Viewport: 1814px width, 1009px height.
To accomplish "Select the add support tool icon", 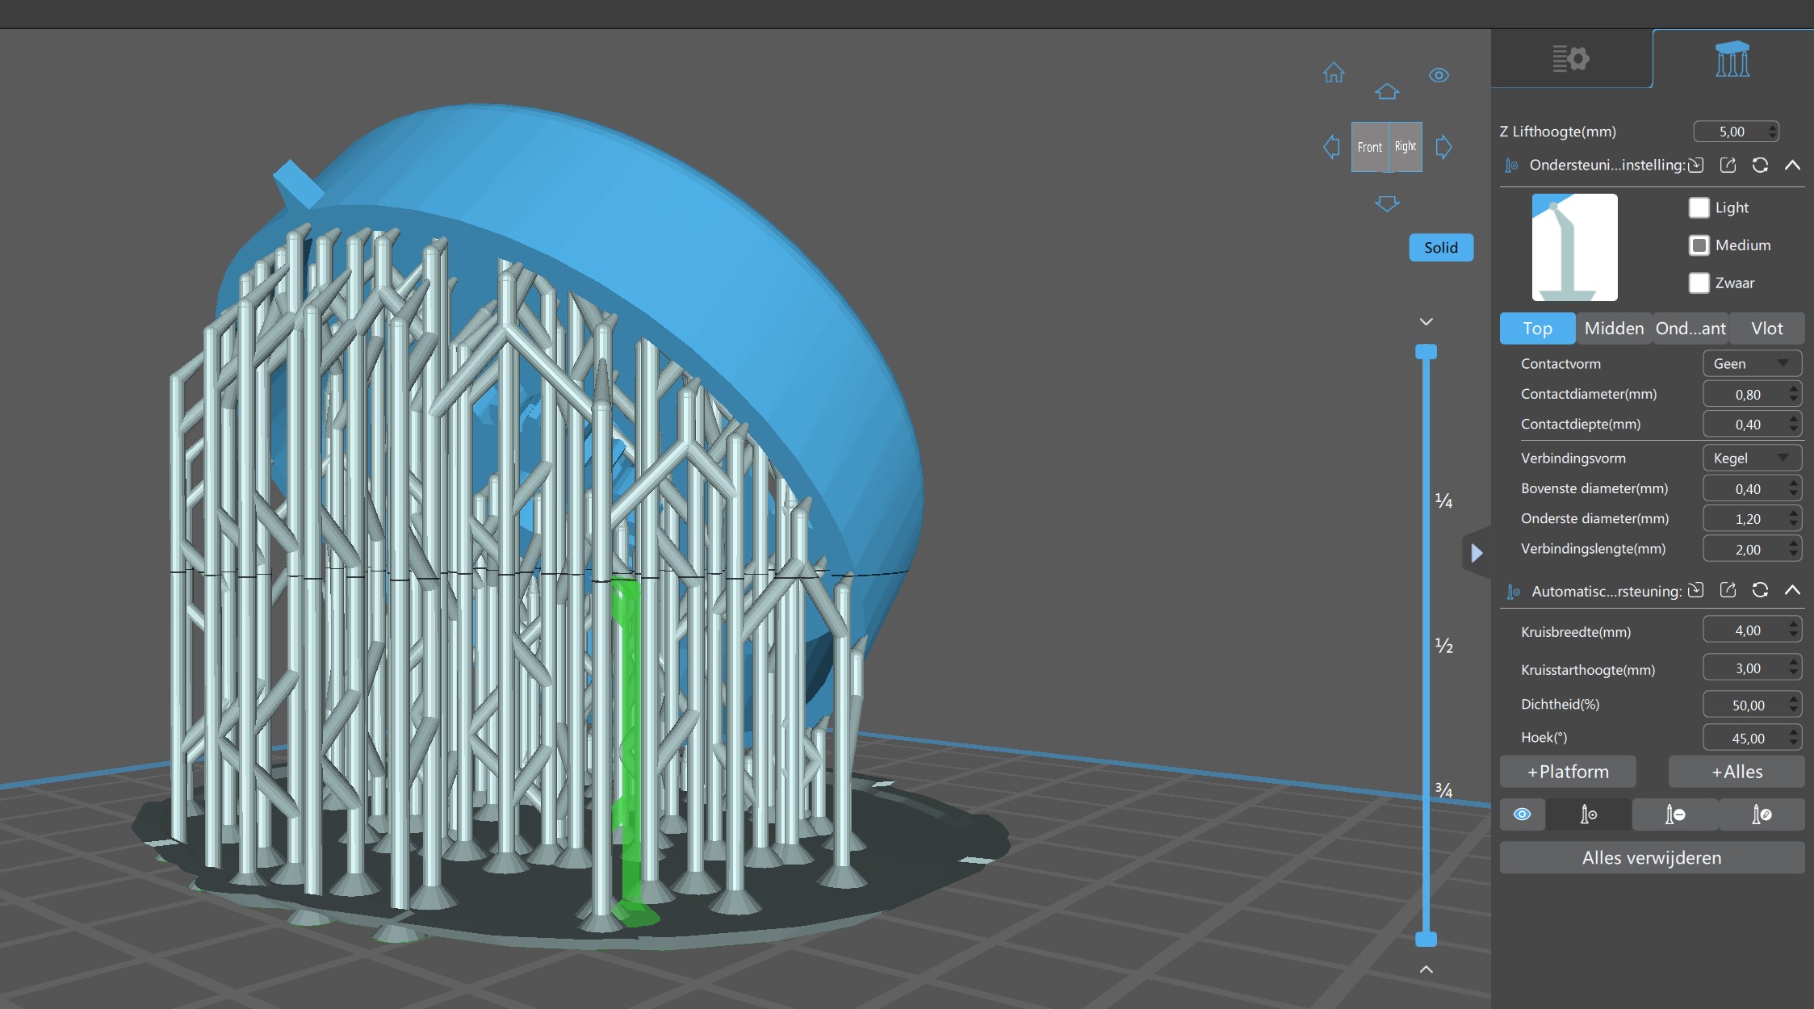I will click(x=1588, y=814).
